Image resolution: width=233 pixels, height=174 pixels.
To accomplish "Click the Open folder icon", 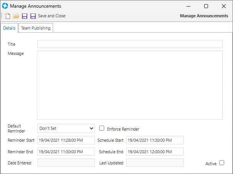I will 16,16.
